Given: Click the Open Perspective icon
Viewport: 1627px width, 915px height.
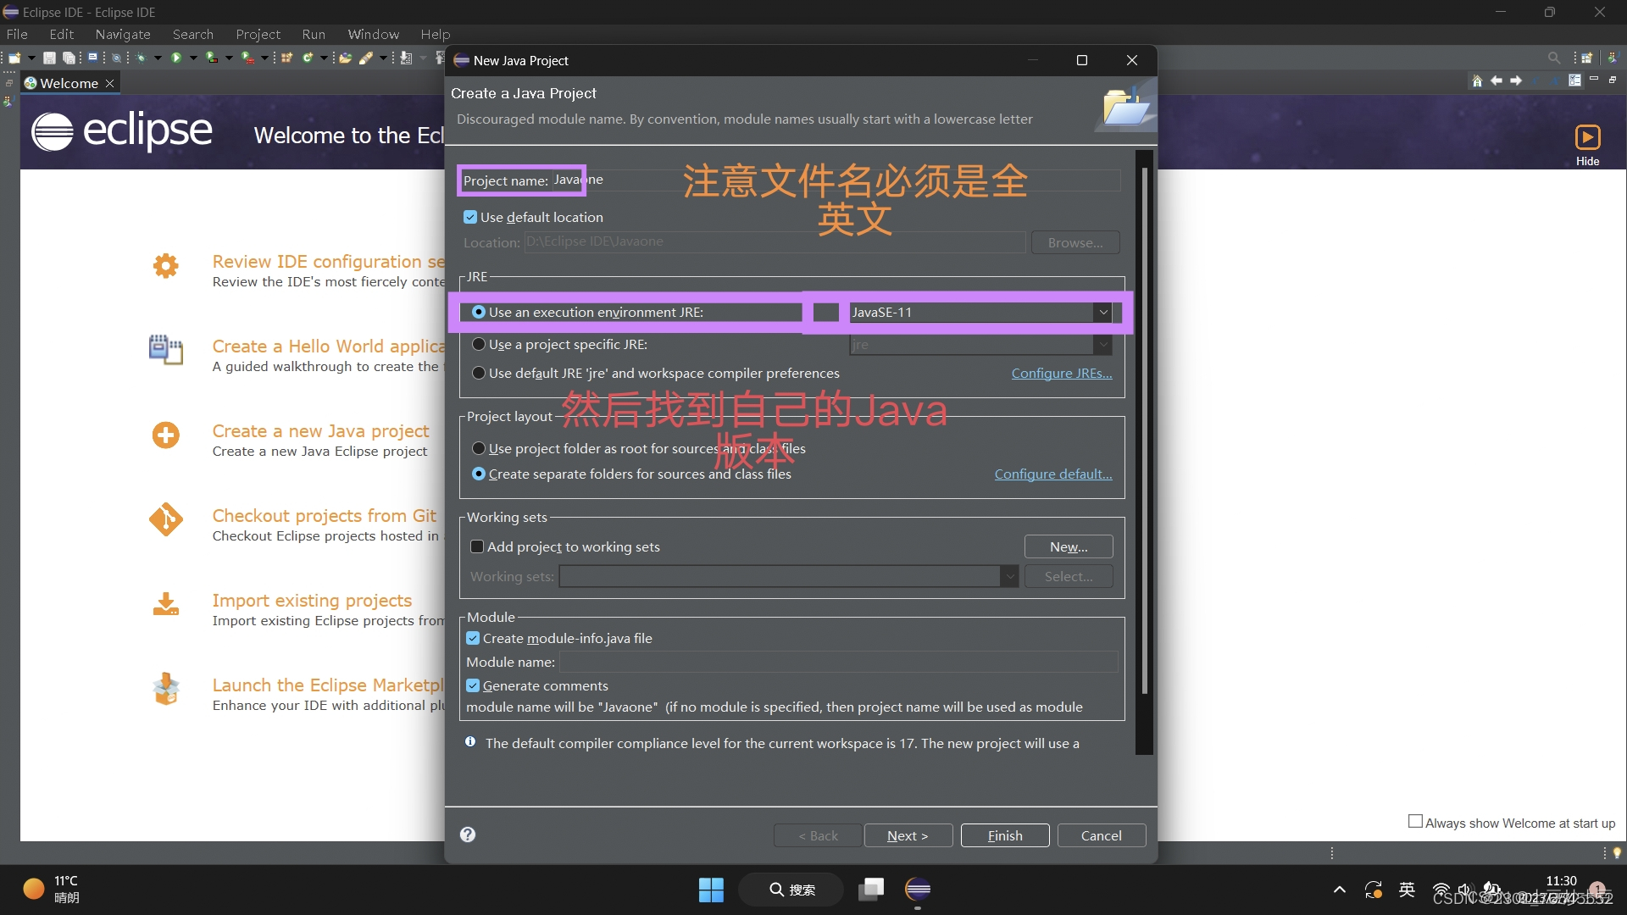Looking at the screenshot, I should tap(1586, 58).
